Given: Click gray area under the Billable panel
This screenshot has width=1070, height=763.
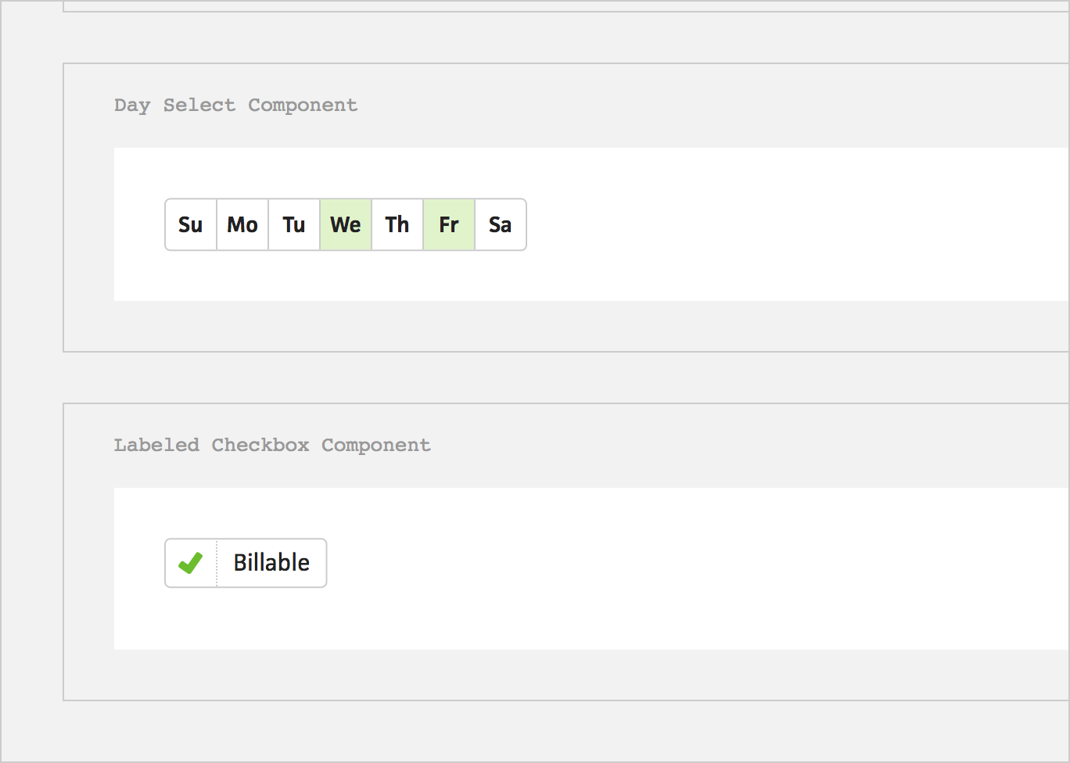Looking at the screenshot, I should (548, 674).
